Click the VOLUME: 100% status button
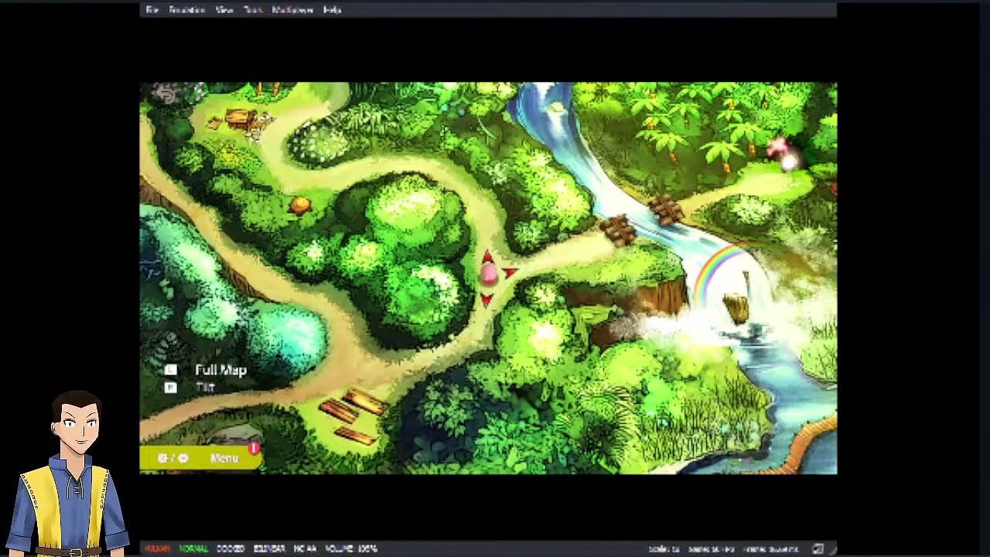Image resolution: width=990 pixels, height=557 pixels. 350,548
